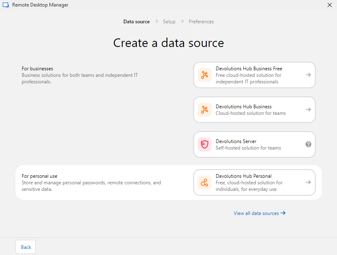337x255 pixels.
Task: Go to the Setup step
Action: coord(169,22)
